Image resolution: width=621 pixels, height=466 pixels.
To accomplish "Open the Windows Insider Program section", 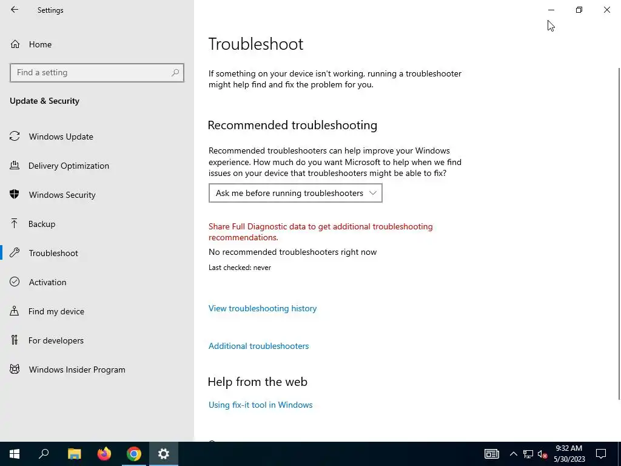I will [97, 370].
